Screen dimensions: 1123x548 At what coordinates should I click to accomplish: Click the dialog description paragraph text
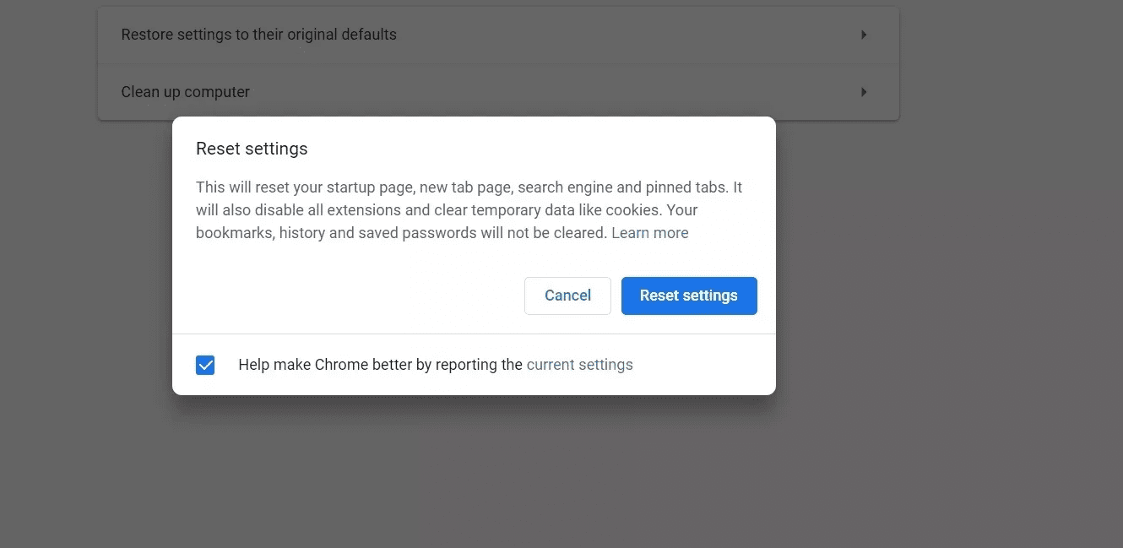469,210
